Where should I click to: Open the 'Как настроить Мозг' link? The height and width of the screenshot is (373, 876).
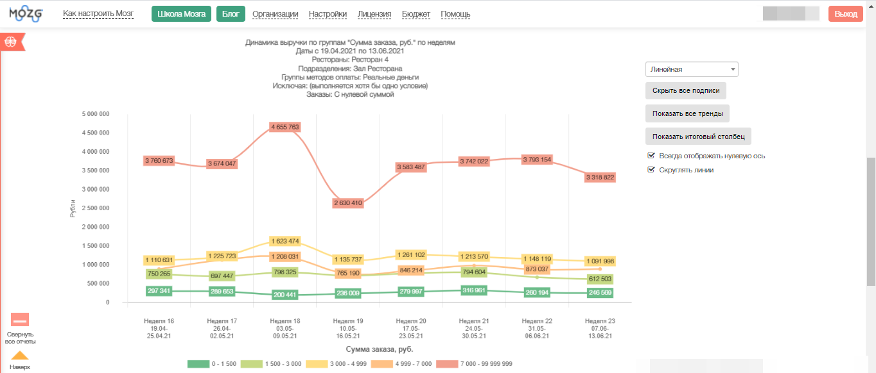click(x=98, y=13)
